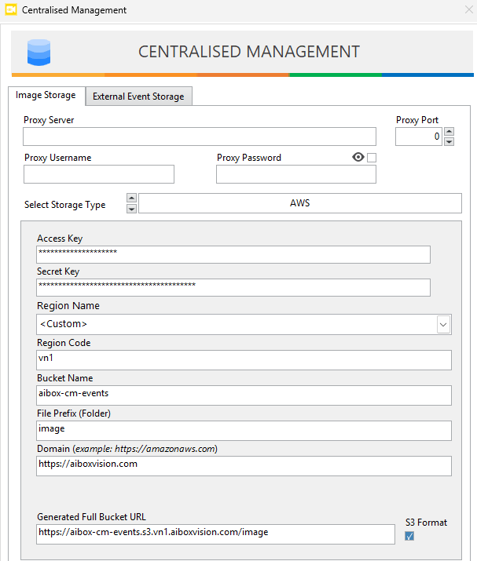Expand the Region Name dropdown

click(443, 324)
